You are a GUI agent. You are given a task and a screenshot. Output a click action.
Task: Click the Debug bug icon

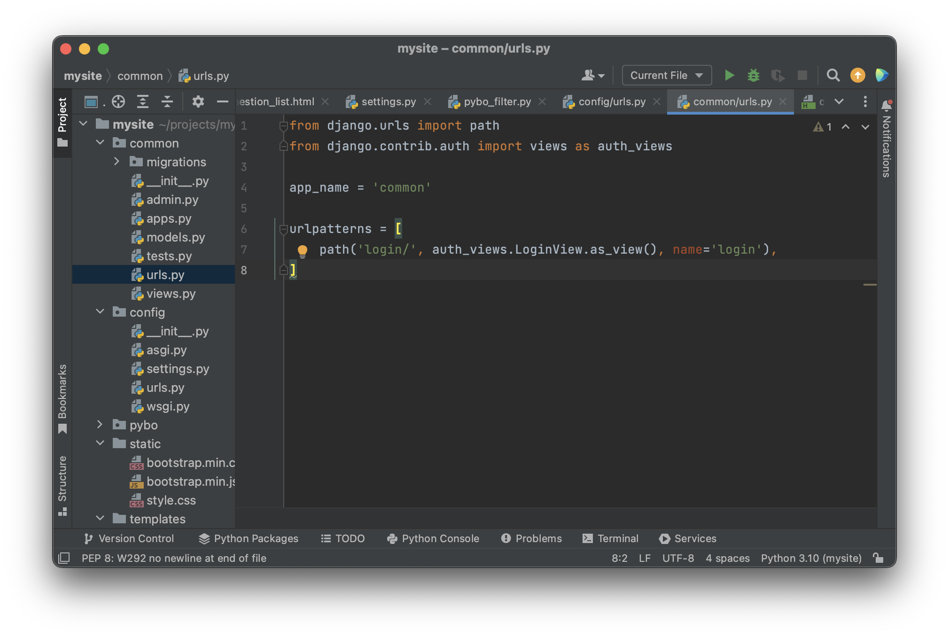754,75
